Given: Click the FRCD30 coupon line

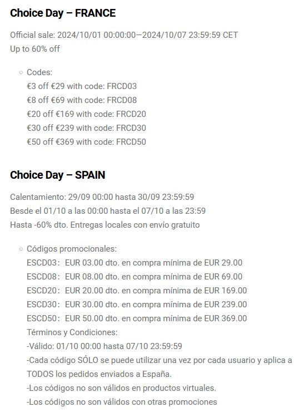Looking at the screenshot, I should pyautogui.click(x=86, y=128).
